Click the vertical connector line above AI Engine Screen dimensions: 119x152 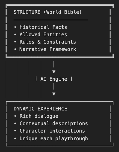54,64
